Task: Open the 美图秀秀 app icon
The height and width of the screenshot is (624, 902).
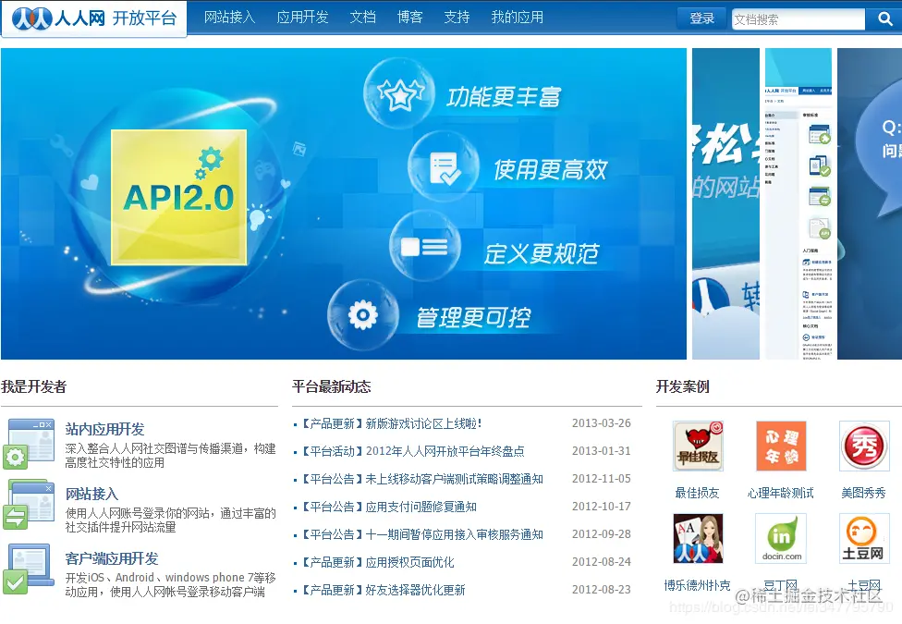Action: 863,446
